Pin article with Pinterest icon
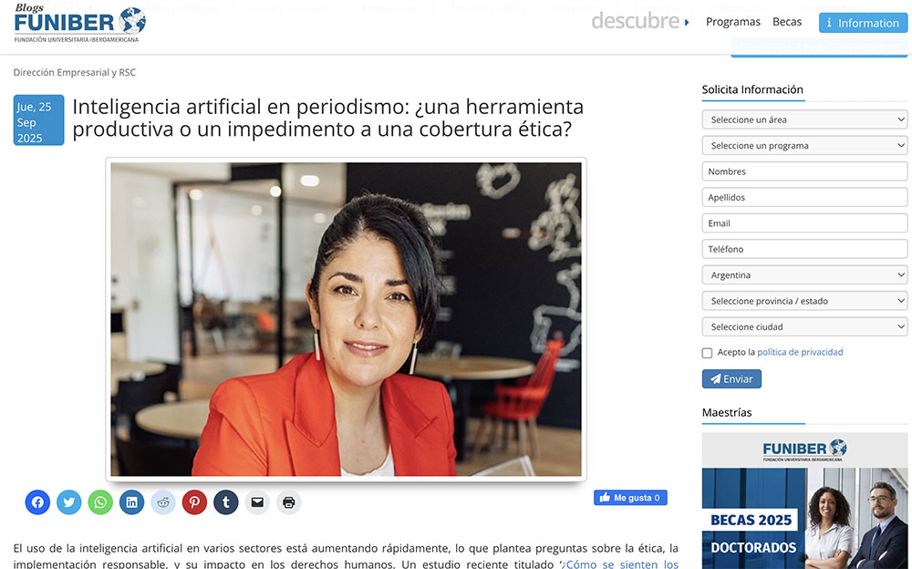This screenshot has width=912, height=569. (x=194, y=502)
